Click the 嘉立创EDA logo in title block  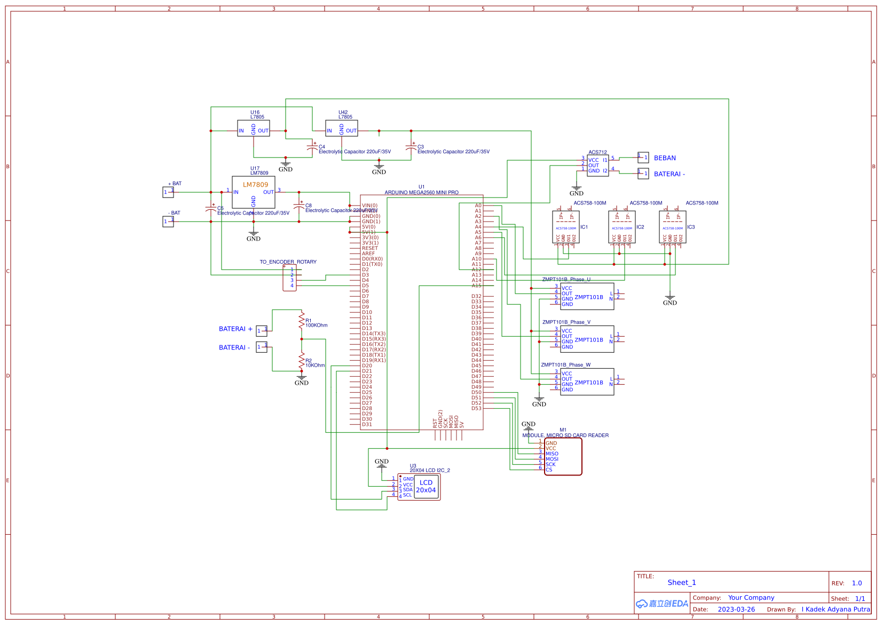[661, 603]
